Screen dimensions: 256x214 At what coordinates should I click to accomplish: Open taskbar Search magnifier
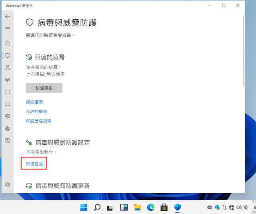tap(97, 208)
